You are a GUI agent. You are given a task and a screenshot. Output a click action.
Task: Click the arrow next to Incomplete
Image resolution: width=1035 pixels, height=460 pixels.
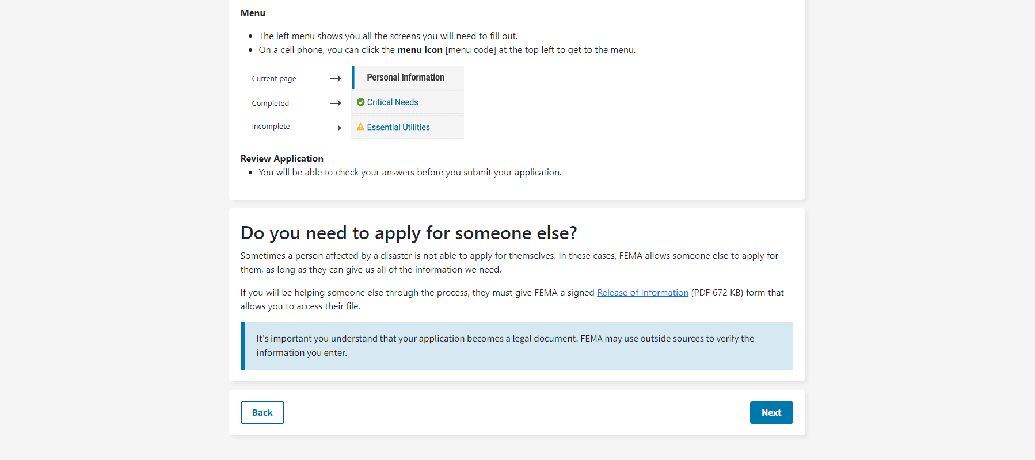pos(336,128)
